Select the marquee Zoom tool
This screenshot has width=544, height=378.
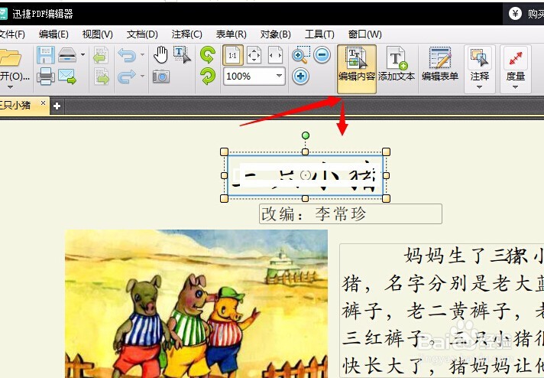point(301,55)
